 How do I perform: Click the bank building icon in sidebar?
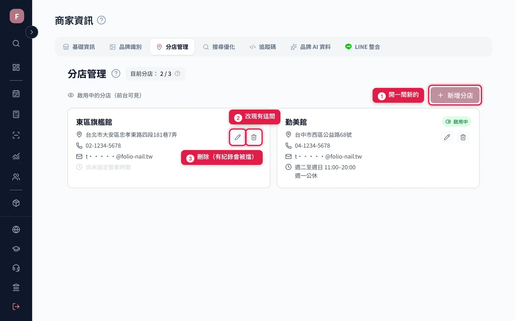16,287
